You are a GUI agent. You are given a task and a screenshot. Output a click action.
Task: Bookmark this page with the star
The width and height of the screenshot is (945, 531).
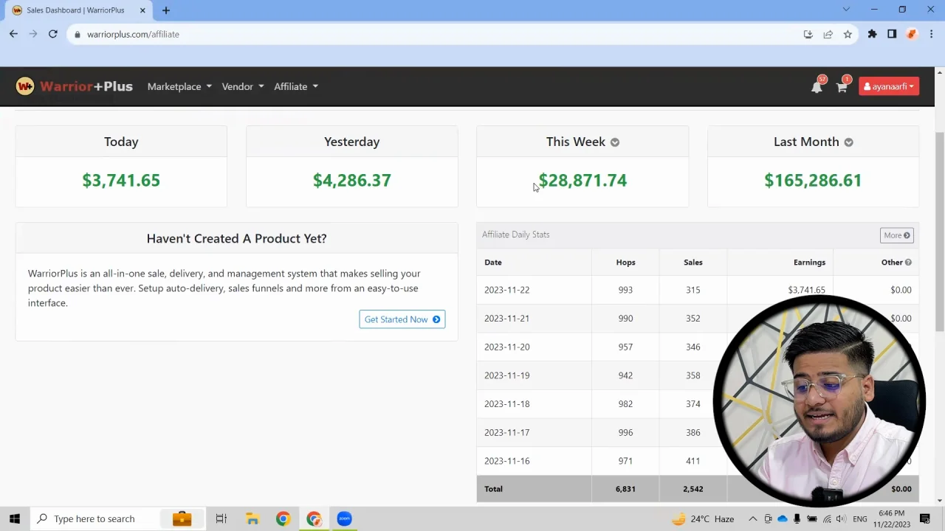pyautogui.click(x=848, y=34)
